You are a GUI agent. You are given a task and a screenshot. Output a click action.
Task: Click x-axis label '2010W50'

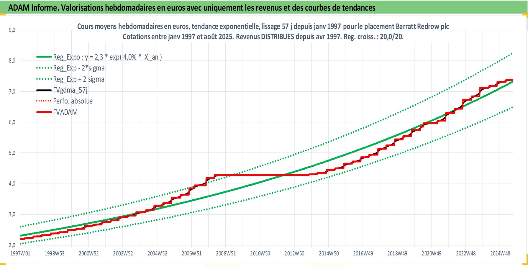[x=260, y=253]
